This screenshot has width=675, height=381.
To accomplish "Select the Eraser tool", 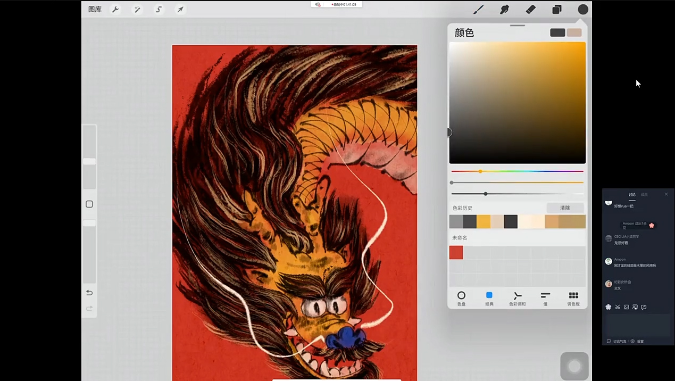I will [530, 10].
